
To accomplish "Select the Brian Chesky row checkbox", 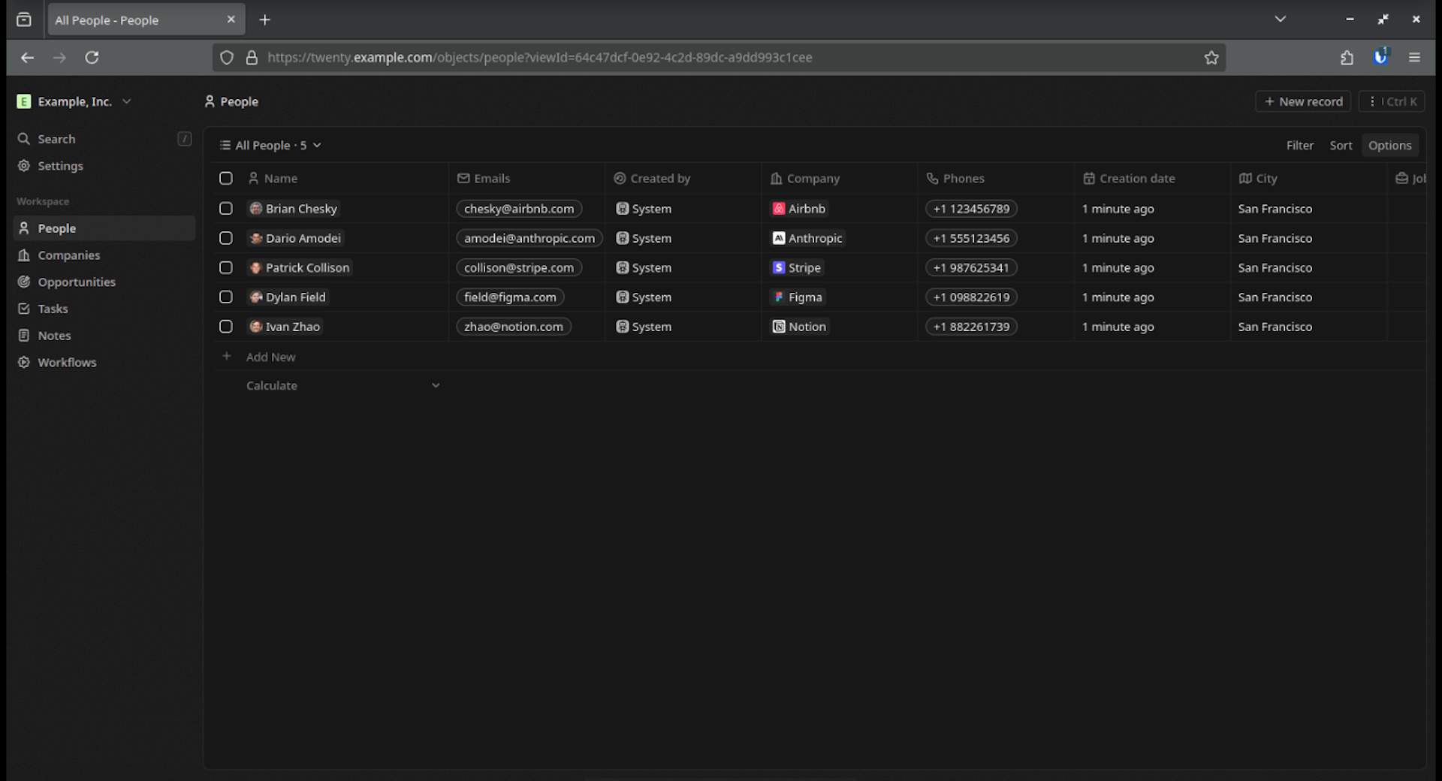I will 225,209.
